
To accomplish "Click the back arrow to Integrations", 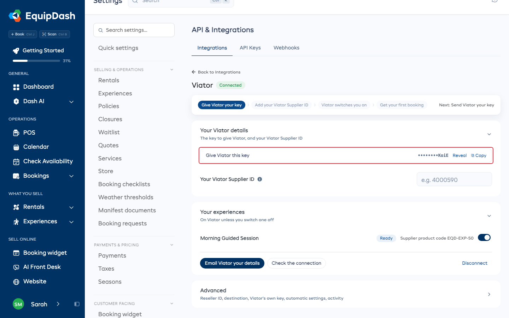I will point(194,72).
